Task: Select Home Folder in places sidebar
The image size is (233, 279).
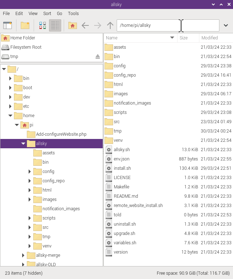Action: click(52, 38)
